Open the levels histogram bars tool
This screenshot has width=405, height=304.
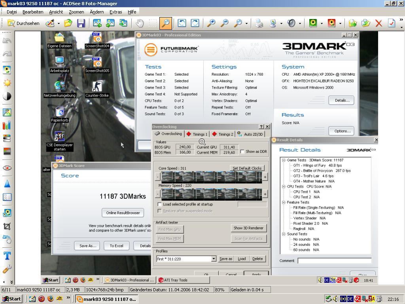(7, 125)
